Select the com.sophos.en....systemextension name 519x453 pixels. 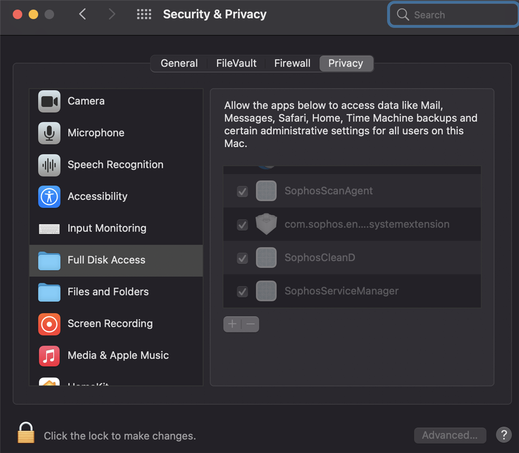367,224
